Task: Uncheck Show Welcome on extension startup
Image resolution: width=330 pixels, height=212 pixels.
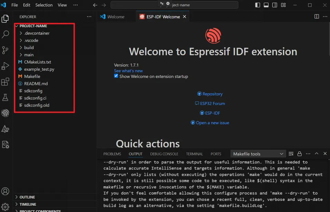Action: point(116,76)
